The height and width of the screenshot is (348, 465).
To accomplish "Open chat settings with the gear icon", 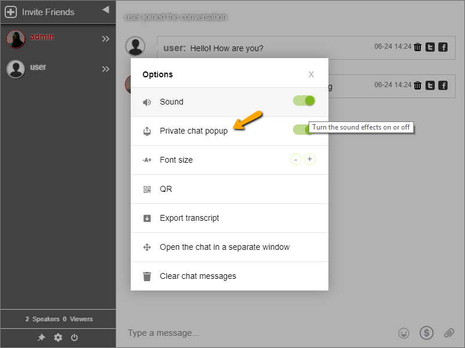I will coord(58,338).
